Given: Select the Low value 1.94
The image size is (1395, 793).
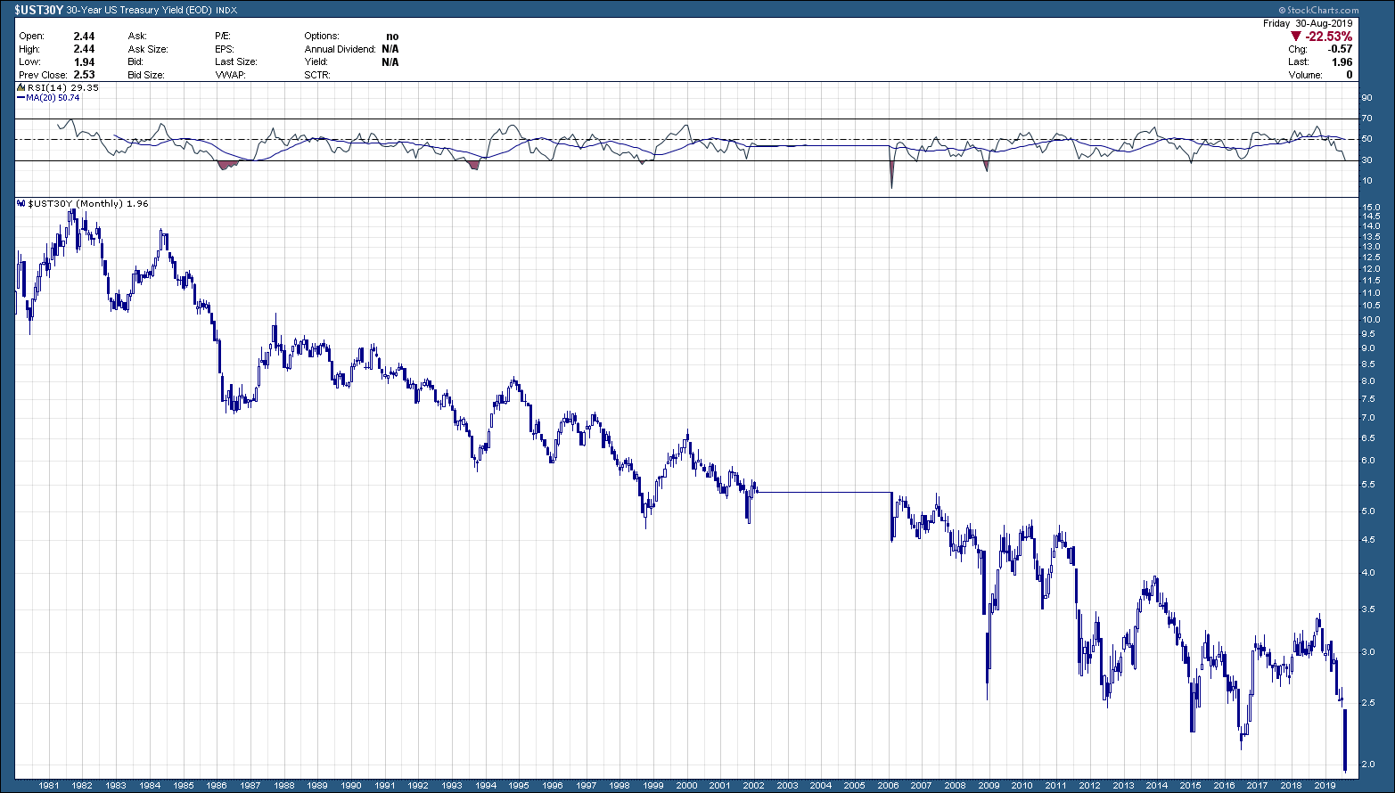Looking at the screenshot, I should [84, 62].
